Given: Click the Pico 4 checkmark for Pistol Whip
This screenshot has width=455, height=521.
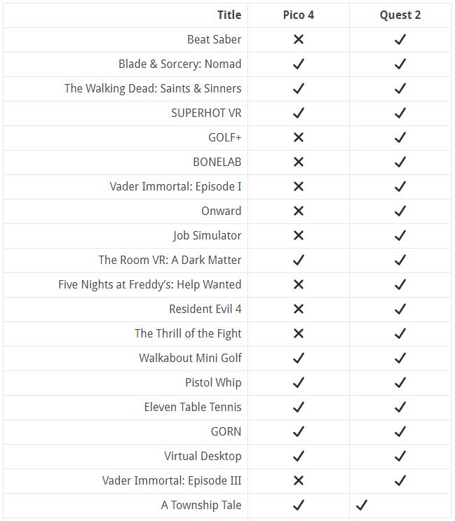Looking at the screenshot, I should [x=298, y=383].
